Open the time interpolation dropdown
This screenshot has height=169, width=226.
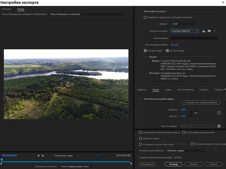click(187, 150)
